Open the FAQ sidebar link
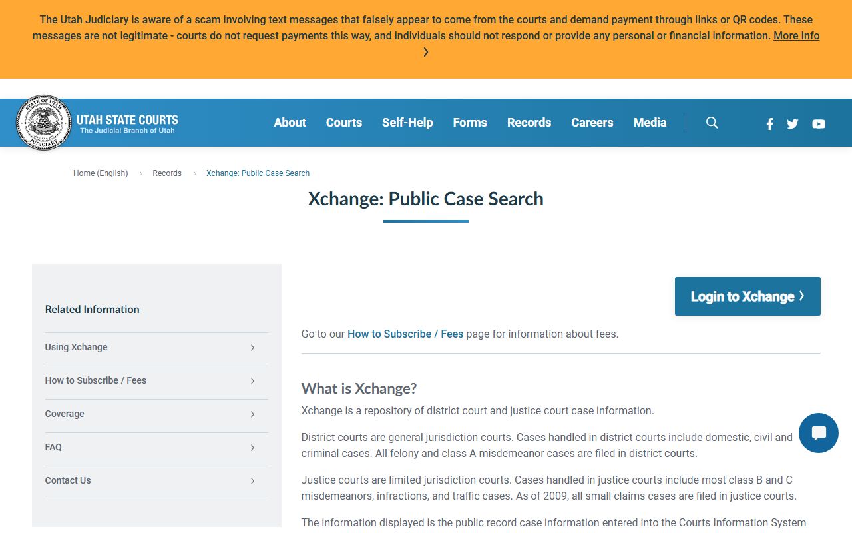852x533 pixels. click(156, 447)
